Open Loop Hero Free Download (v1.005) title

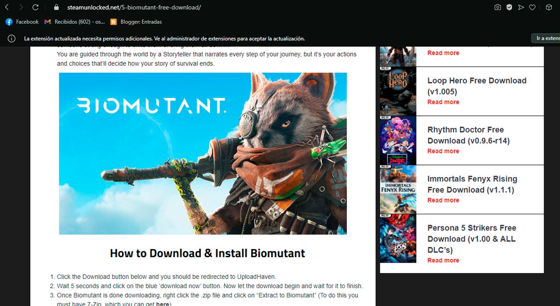coord(477,86)
